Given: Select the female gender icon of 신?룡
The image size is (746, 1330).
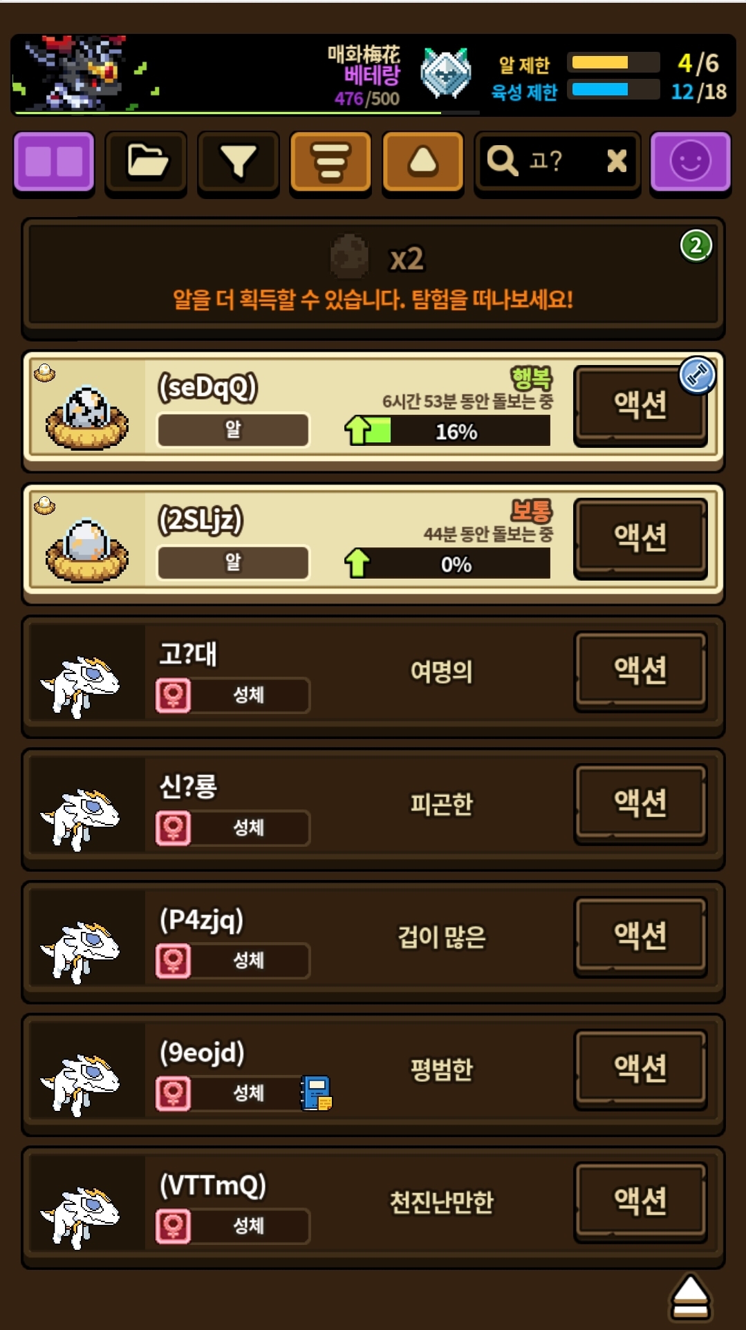Looking at the screenshot, I should 173,827.
